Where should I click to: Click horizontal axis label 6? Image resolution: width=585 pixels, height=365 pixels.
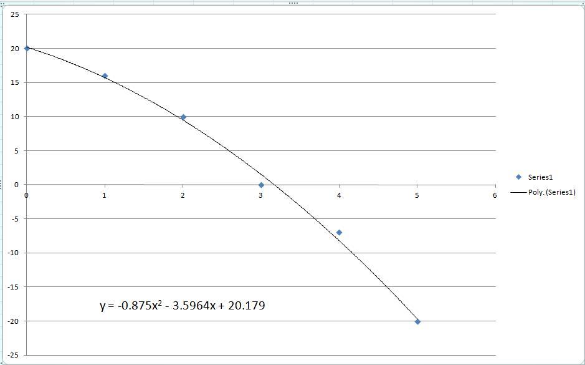[495, 195]
